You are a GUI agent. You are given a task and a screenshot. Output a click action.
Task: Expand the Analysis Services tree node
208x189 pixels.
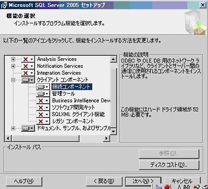pyautogui.click(x=13, y=59)
